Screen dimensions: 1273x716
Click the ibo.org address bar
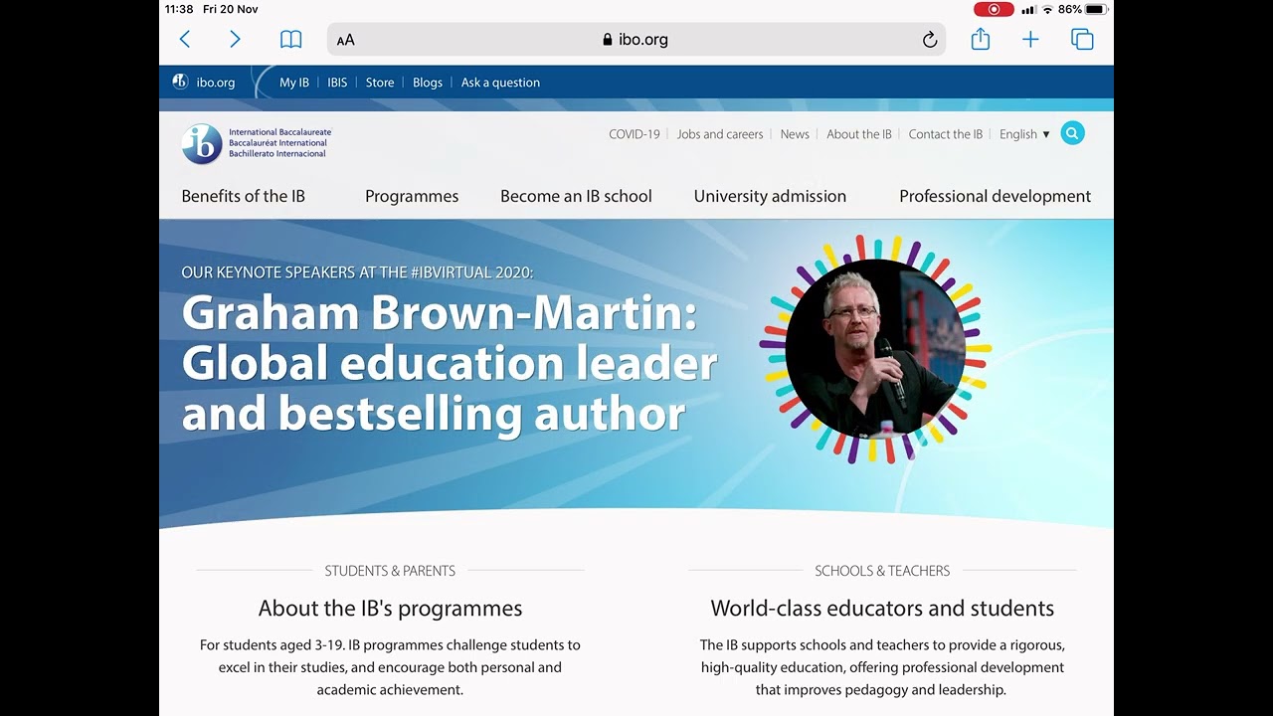coord(636,40)
